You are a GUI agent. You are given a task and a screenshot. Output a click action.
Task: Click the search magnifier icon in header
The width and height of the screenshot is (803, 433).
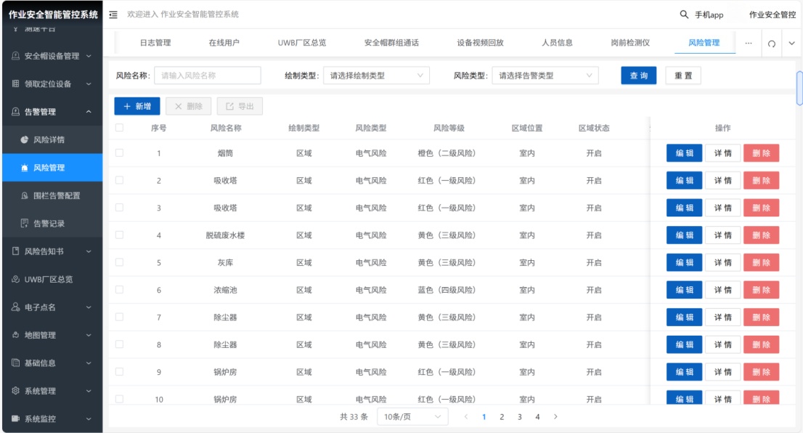[x=684, y=15]
